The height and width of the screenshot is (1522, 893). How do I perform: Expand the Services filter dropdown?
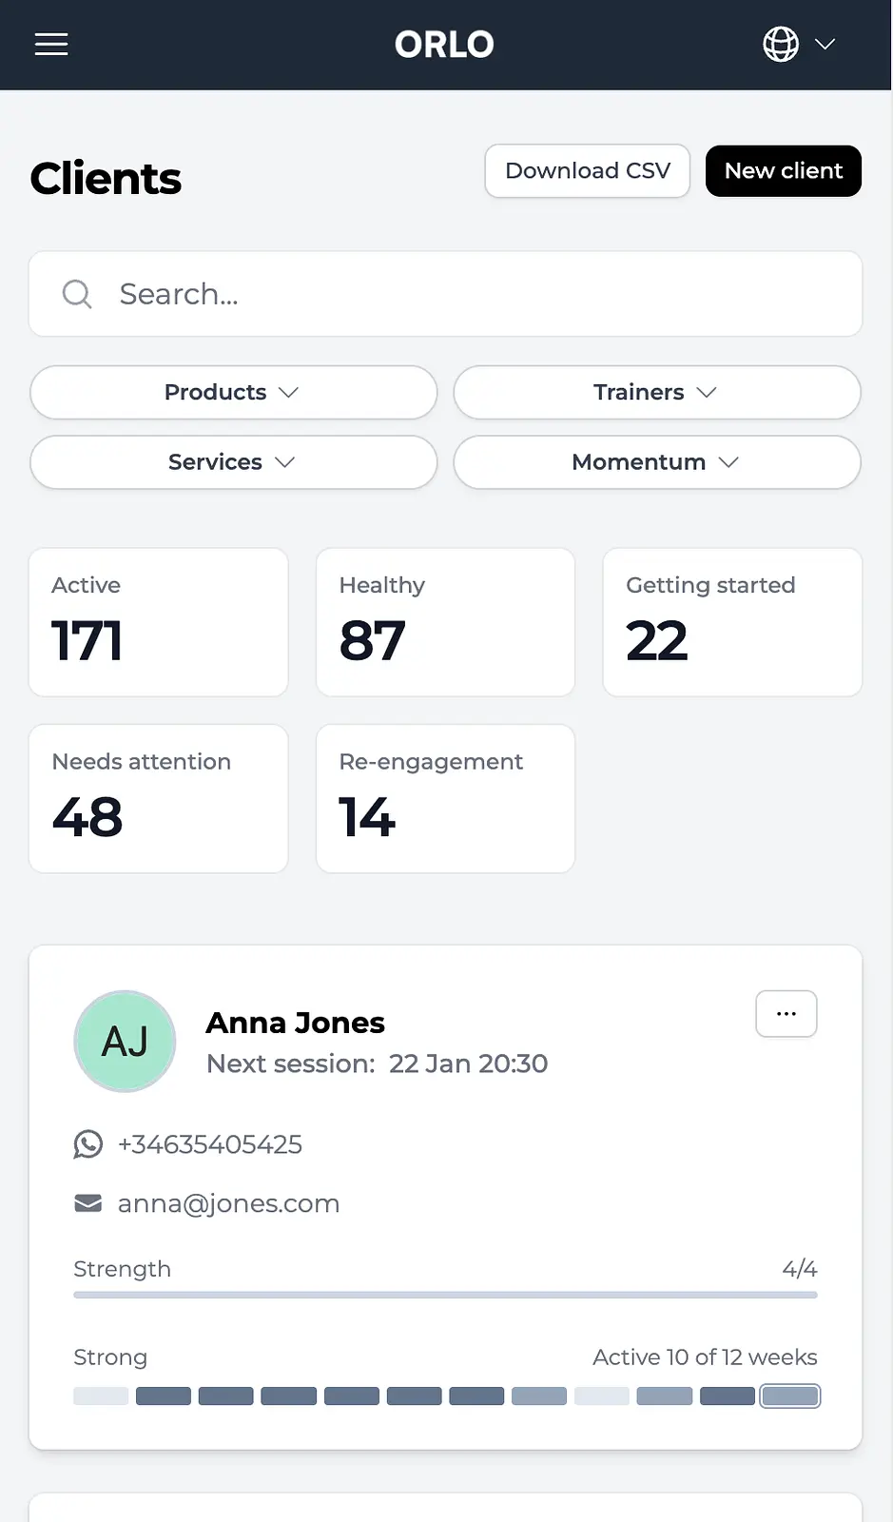[x=233, y=461]
